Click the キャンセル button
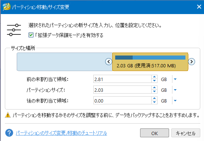 [x=186, y=133]
